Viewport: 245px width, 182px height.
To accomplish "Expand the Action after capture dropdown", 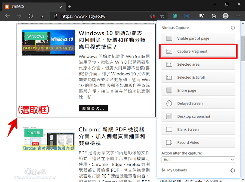I will pos(198,159).
